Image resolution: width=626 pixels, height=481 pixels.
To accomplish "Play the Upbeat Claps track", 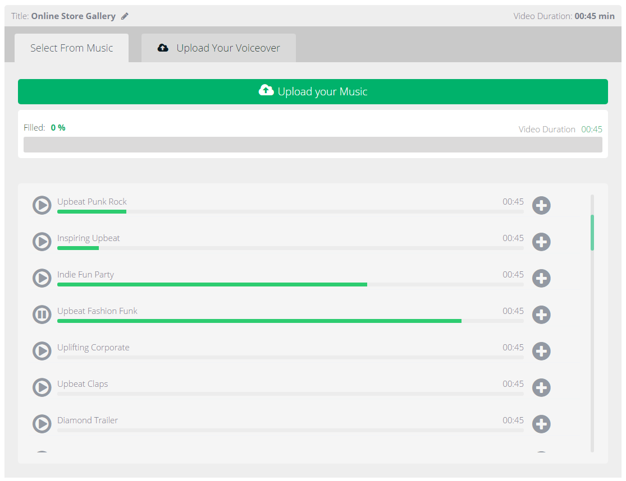I will coord(42,387).
